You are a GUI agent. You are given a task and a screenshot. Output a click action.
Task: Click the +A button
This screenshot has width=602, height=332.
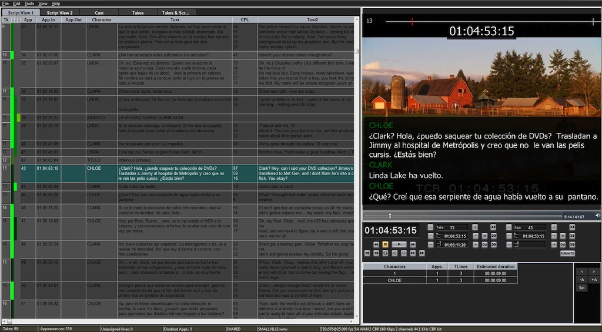pos(594,280)
